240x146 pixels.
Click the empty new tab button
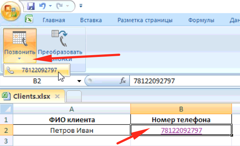click(74, 96)
